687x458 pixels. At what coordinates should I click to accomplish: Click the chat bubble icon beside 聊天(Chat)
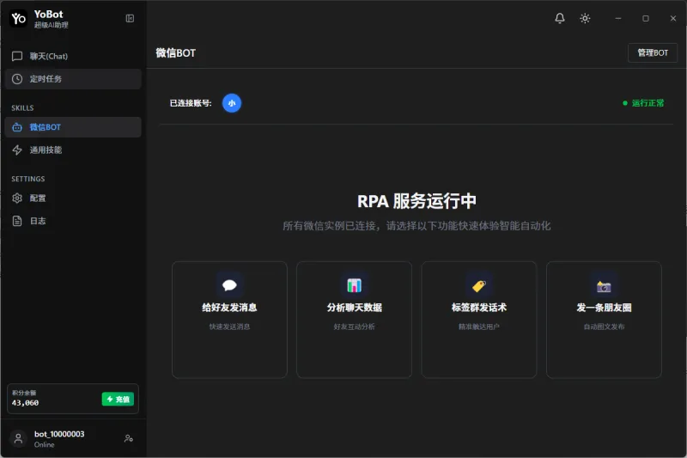click(x=17, y=56)
